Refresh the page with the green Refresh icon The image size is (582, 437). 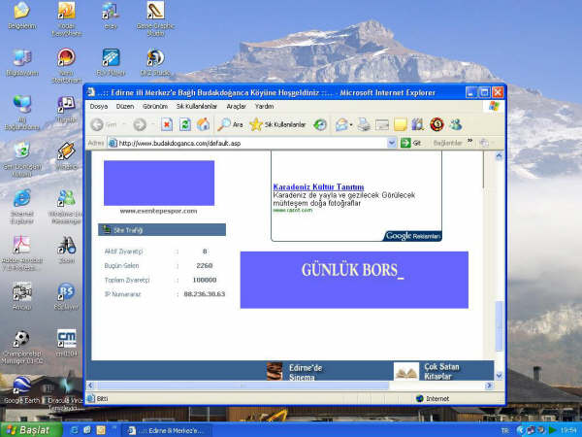tap(184, 124)
